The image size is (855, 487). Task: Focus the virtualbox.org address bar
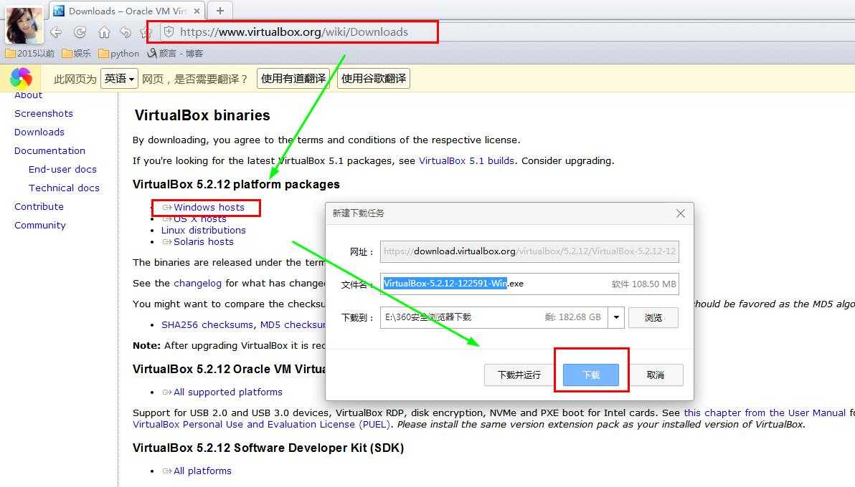coord(293,32)
